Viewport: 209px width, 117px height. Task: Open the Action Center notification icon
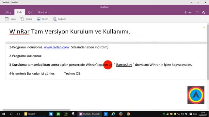(x=191, y=114)
